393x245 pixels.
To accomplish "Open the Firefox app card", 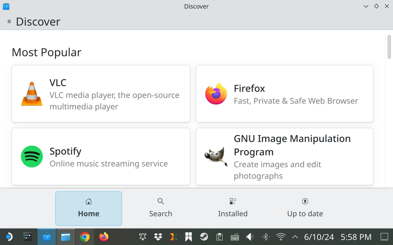I will click(285, 94).
